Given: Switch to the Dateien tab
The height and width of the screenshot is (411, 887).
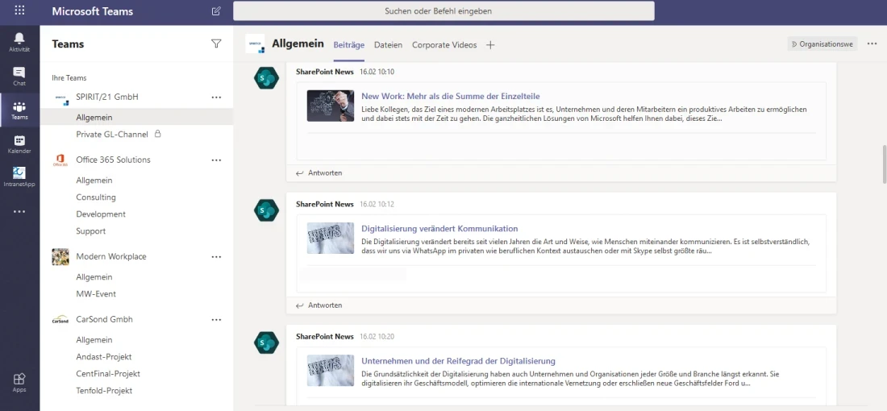Looking at the screenshot, I should click(x=388, y=45).
